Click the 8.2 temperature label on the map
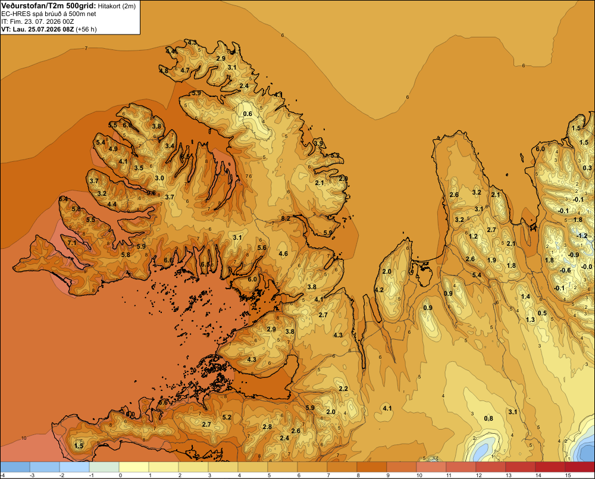This screenshot has height=479, width=595. pyautogui.click(x=286, y=218)
